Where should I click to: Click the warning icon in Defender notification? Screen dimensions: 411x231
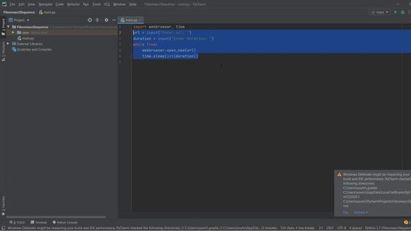339,175
